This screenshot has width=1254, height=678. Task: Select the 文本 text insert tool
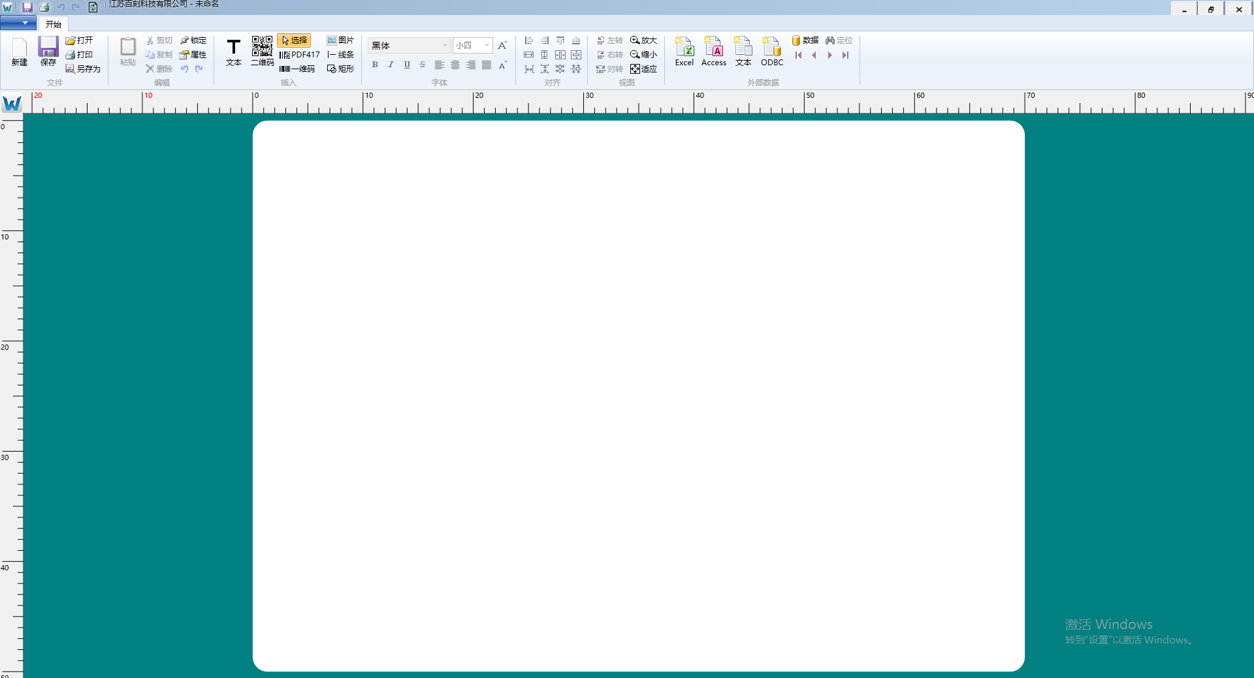point(233,51)
